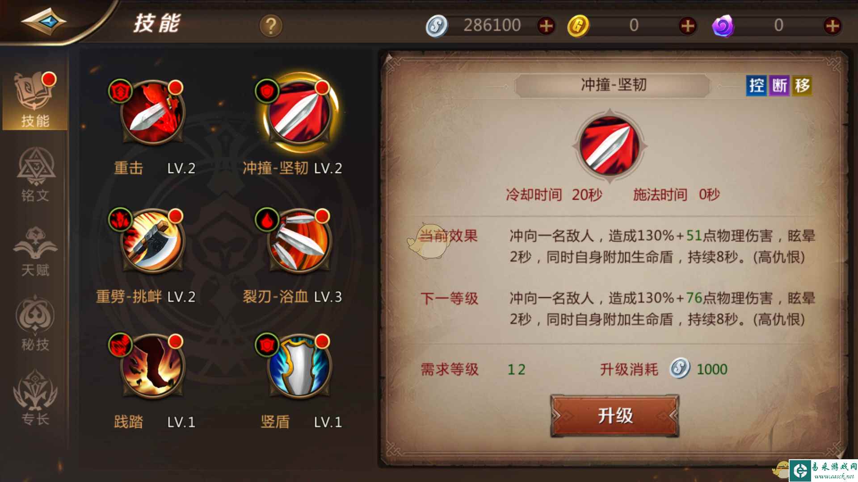Select the 践踏 stomp skill icon
The height and width of the screenshot is (482, 858).
point(152,366)
